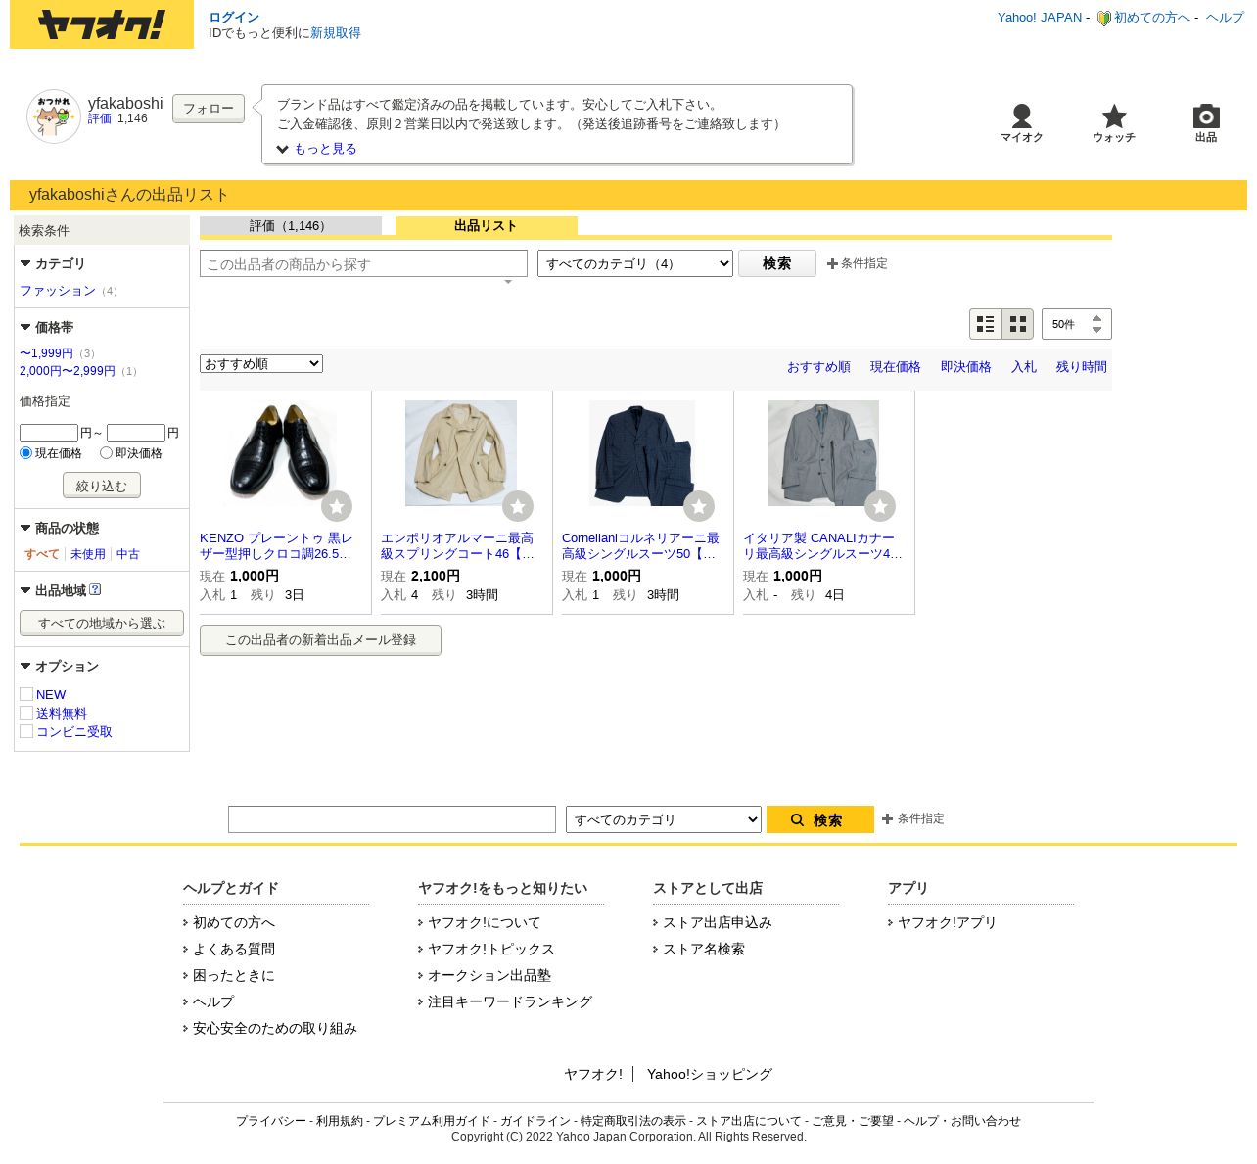Check the NEW option checkbox

[26, 694]
